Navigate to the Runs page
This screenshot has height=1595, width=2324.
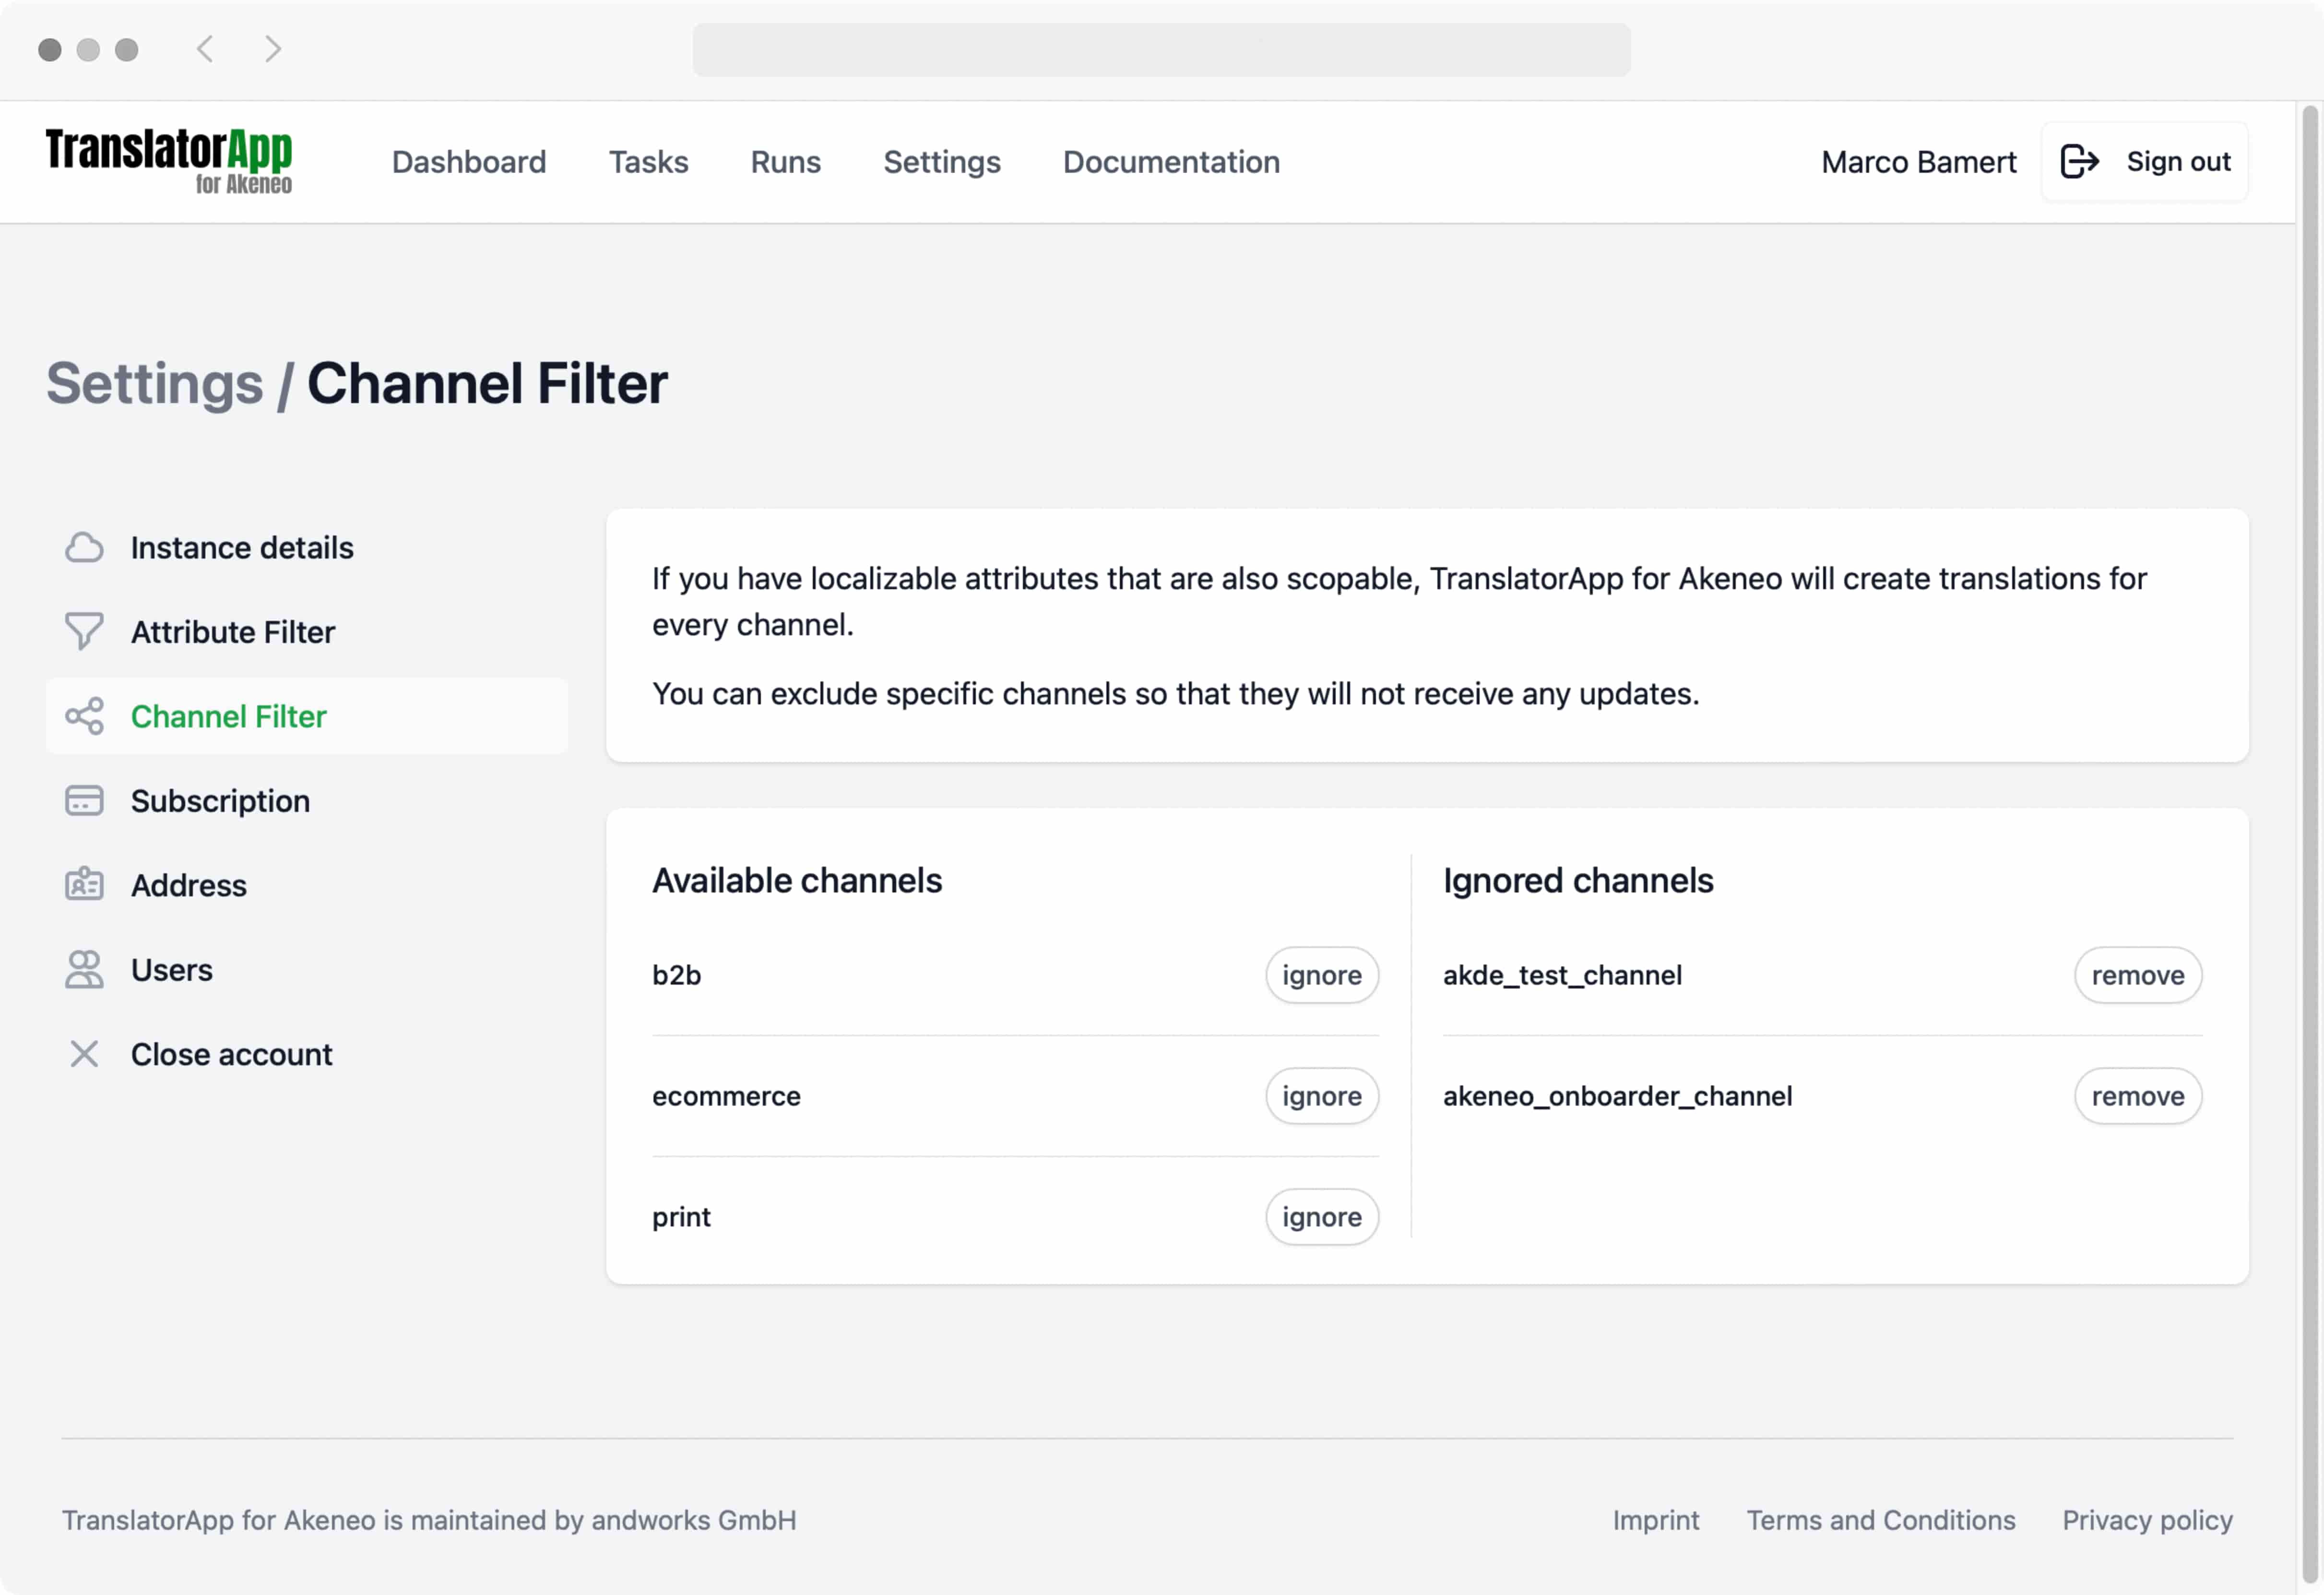[x=785, y=161]
